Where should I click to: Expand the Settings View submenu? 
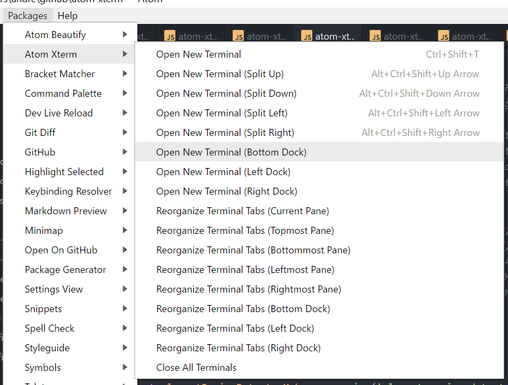[x=68, y=289]
